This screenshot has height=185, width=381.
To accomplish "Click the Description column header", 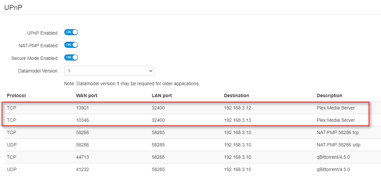I will (x=329, y=95).
